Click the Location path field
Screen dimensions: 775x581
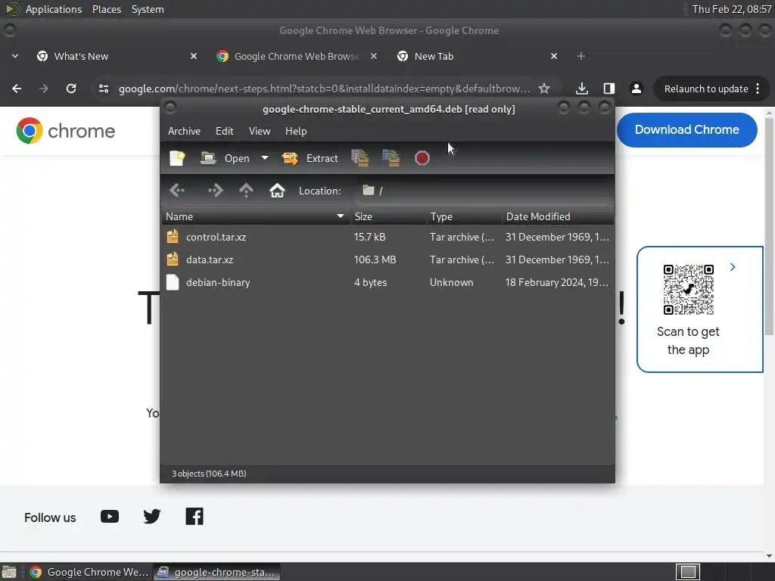(x=484, y=191)
